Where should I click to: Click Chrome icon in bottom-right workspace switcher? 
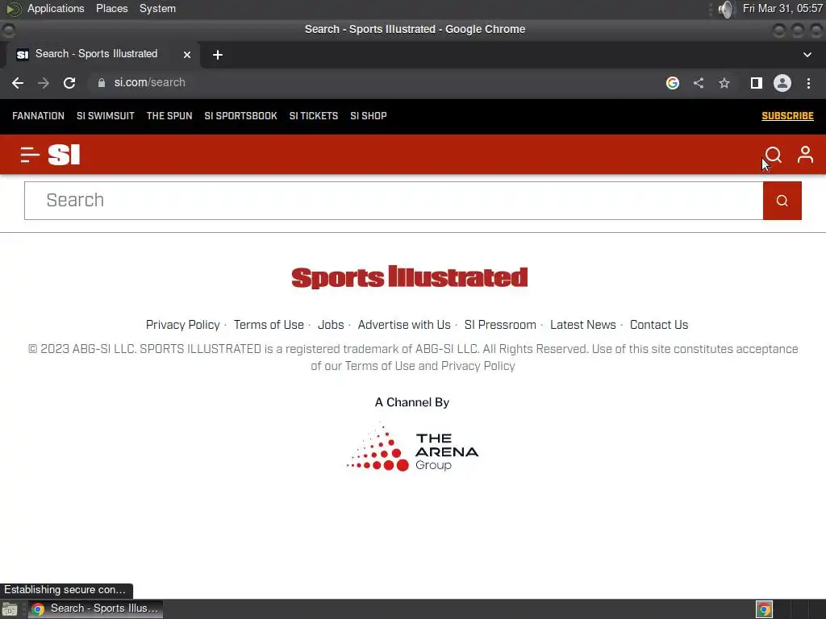click(x=764, y=609)
